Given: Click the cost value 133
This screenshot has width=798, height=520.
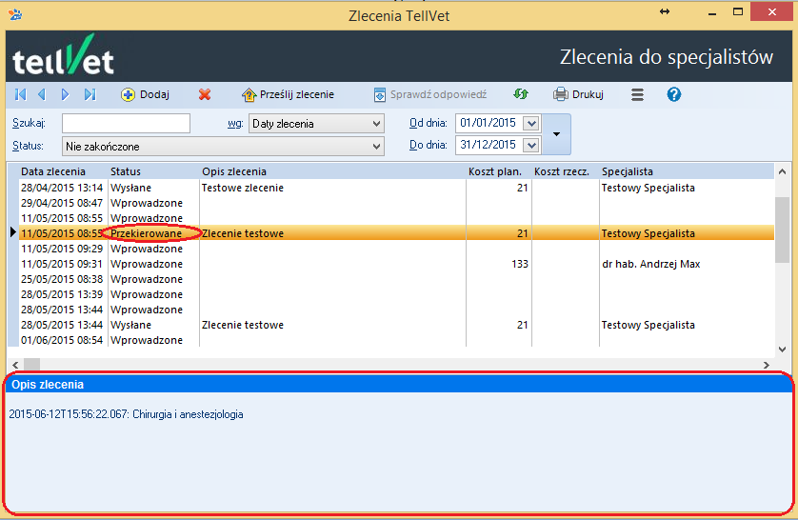Looking at the screenshot, I should click(x=520, y=264).
